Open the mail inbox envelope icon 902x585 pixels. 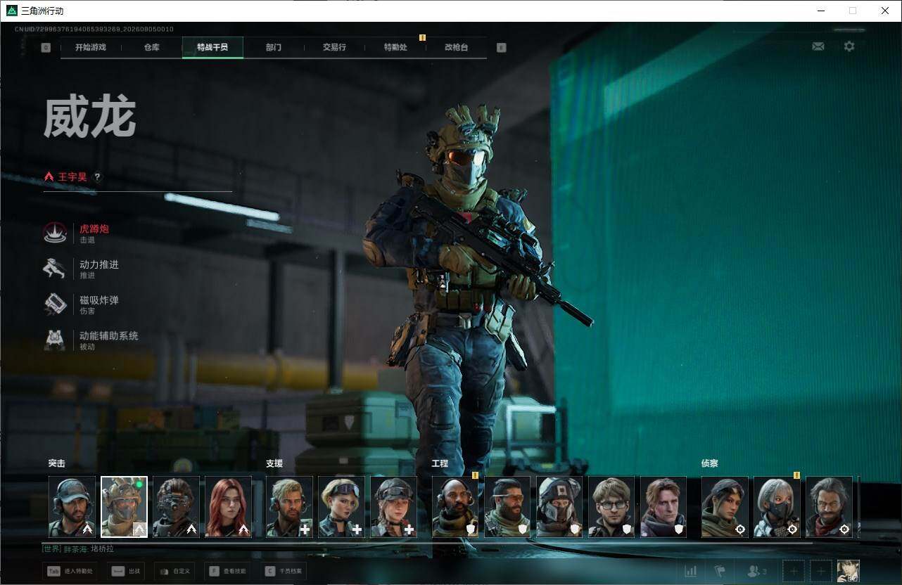818,46
